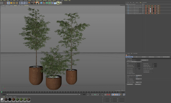The height and width of the screenshot is (103, 171).
Task: Toggle Use Animation checkbox
Action: tap(136, 71)
